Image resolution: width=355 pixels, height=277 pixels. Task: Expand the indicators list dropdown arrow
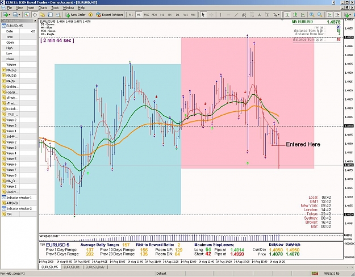(350, 15)
